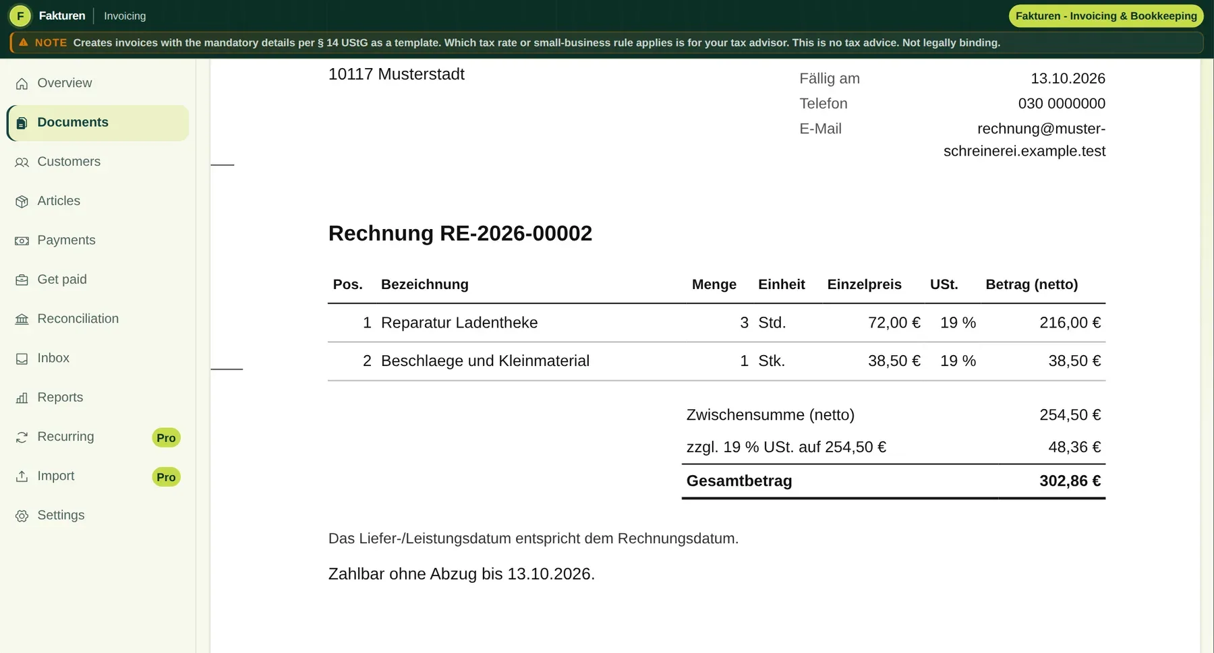The height and width of the screenshot is (653, 1214).
Task: Show the Reports section
Action: coord(98,397)
